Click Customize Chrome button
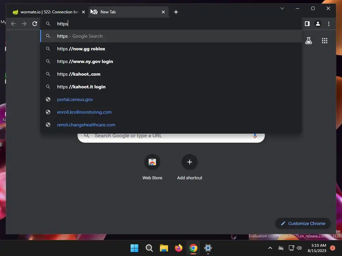This screenshot has height=256, width=342. tap(303, 223)
